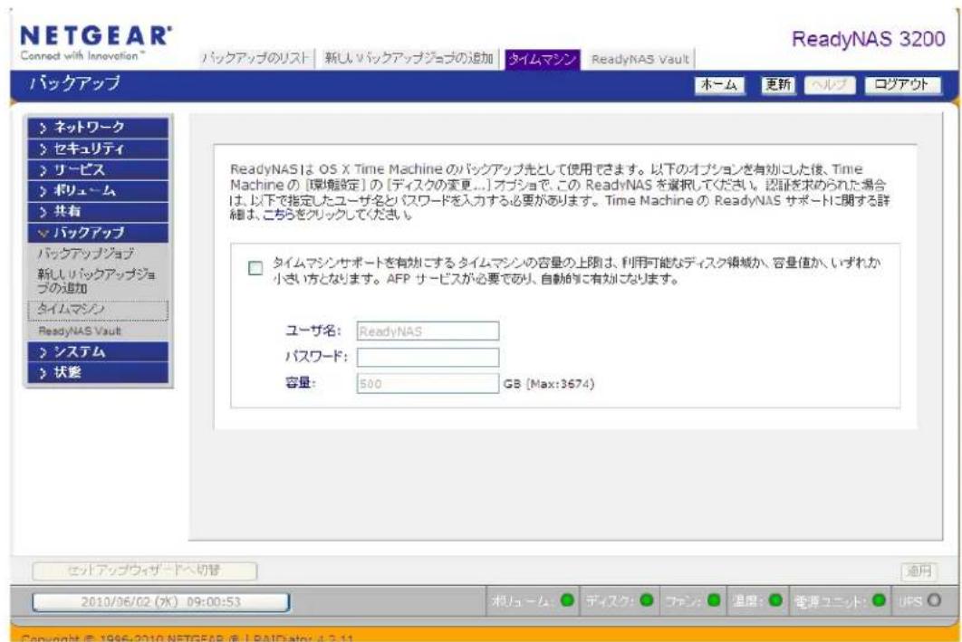Expand the 状態 menu section
The width and height of the screenshot is (962, 642).
click(98, 372)
